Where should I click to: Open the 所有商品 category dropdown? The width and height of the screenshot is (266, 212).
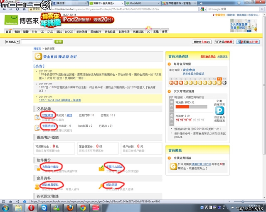pos(12,42)
